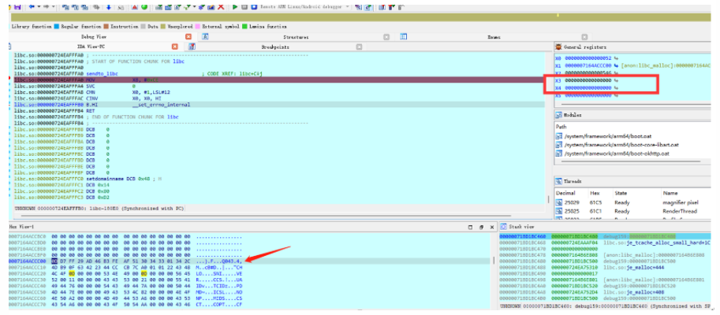The width and height of the screenshot is (720, 315).
Task: Click the Name column header in Threads
Action: click(x=669, y=193)
